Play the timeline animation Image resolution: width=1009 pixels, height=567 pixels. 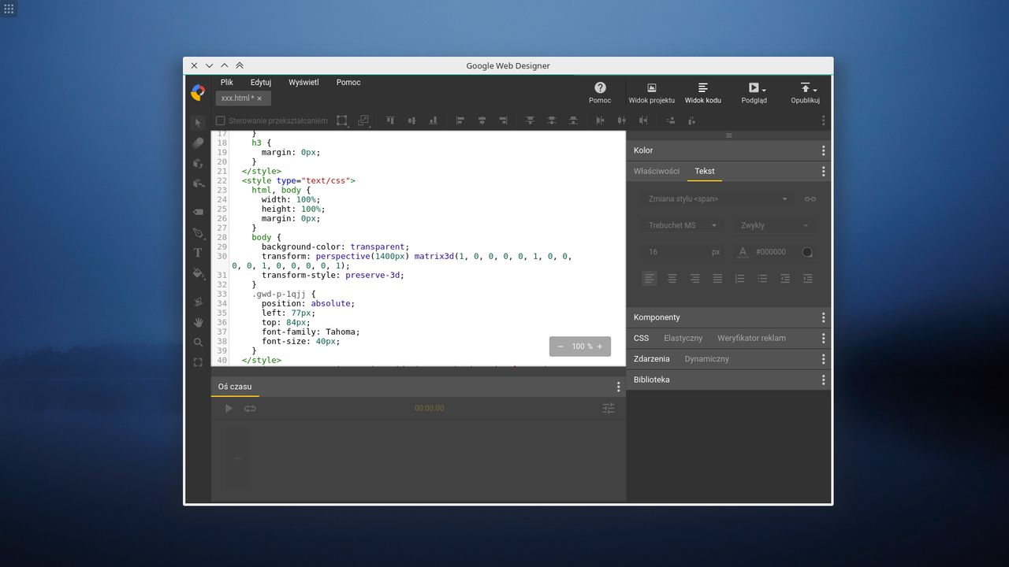tap(229, 408)
